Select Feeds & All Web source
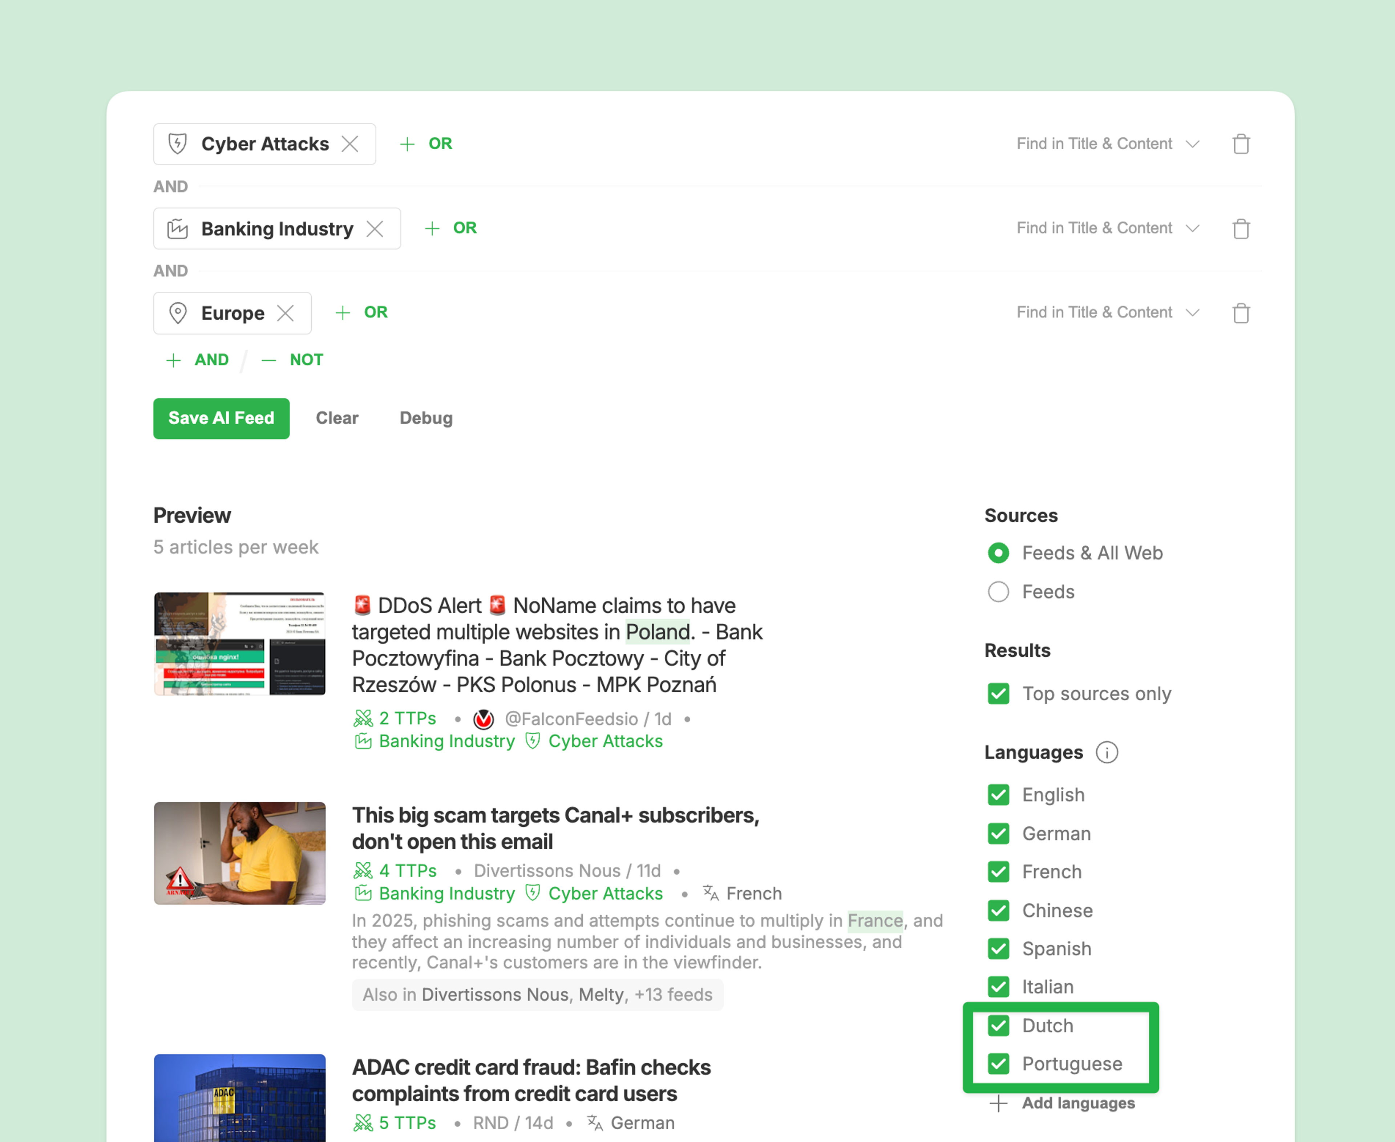 tap(998, 553)
